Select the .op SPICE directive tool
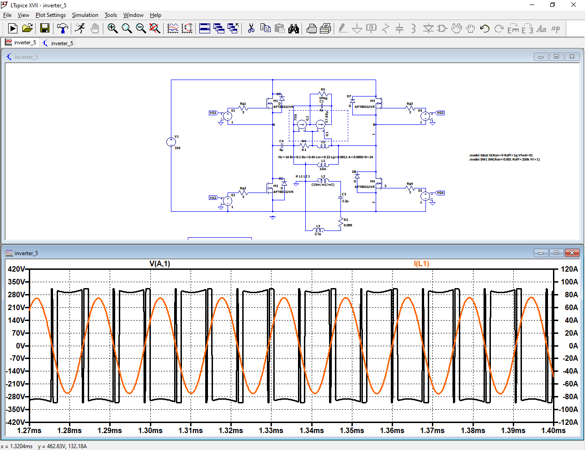 [556, 28]
